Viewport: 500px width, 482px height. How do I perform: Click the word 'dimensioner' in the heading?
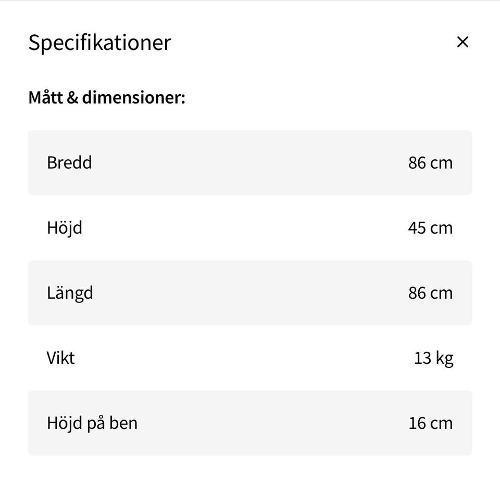coord(133,97)
